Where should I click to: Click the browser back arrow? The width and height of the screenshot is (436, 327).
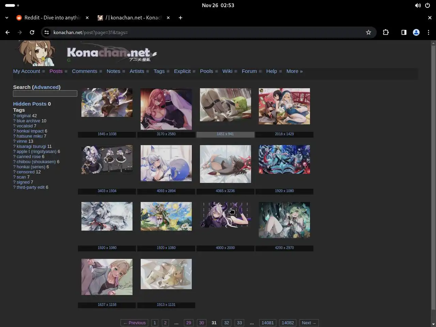click(7, 32)
